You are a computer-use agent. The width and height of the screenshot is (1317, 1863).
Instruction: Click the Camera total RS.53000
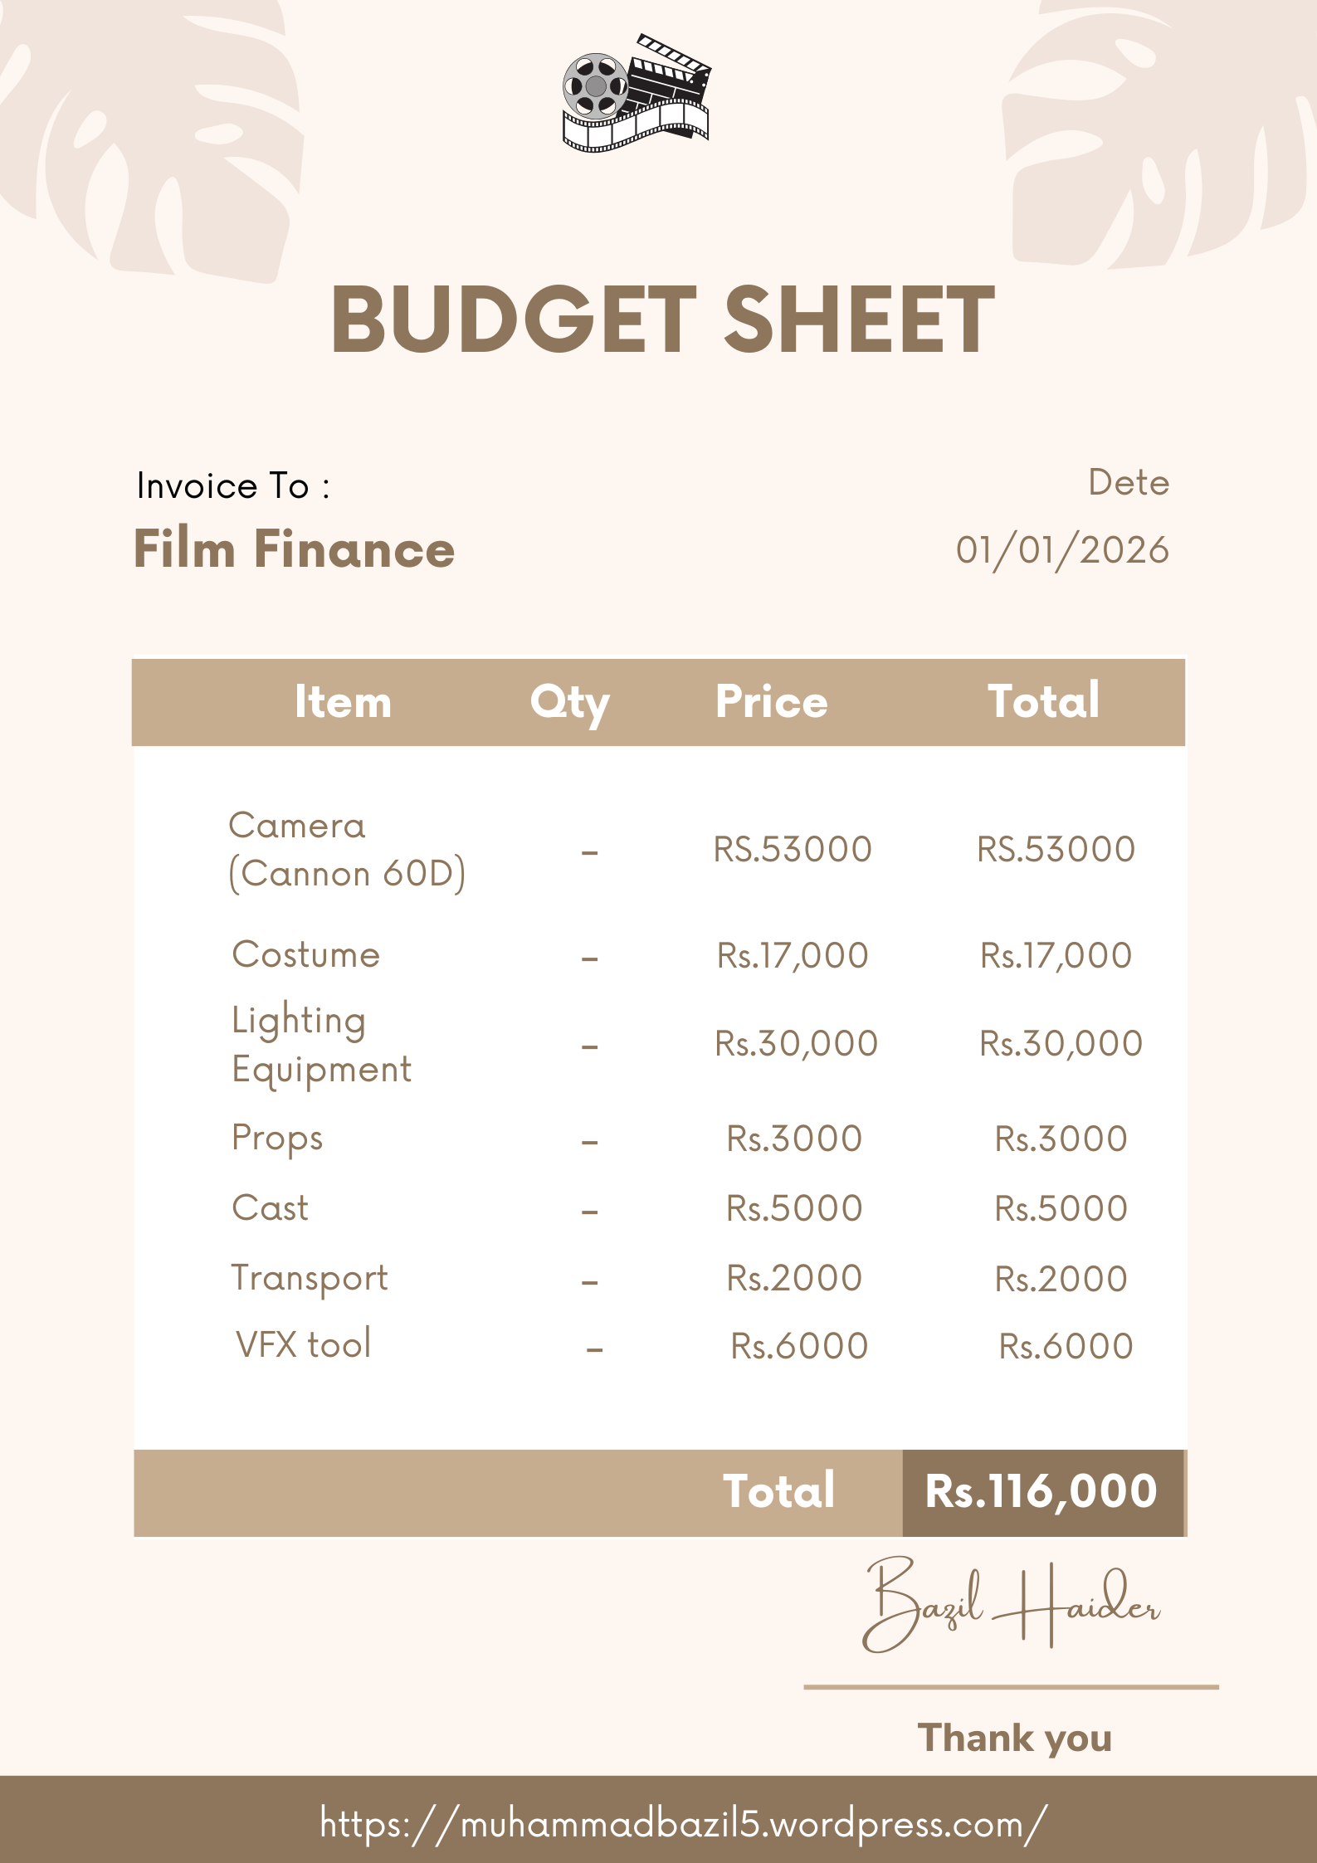coord(1056,850)
